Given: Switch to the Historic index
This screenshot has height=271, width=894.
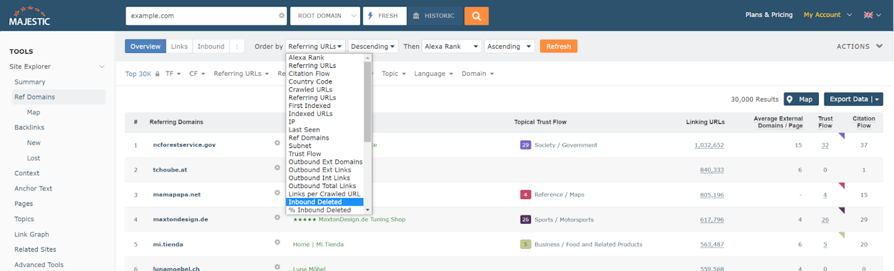Looking at the screenshot, I should pyautogui.click(x=435, y=16).
